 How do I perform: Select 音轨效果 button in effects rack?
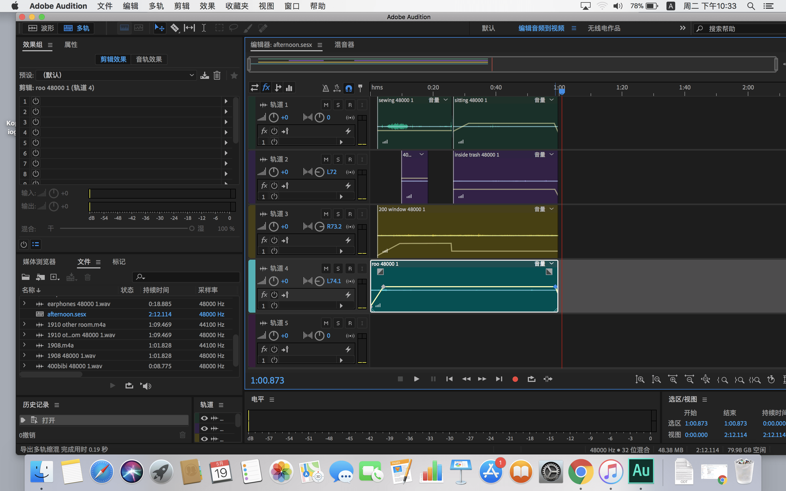(x=149, y=59)
